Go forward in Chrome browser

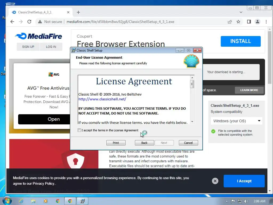(21, 22)
